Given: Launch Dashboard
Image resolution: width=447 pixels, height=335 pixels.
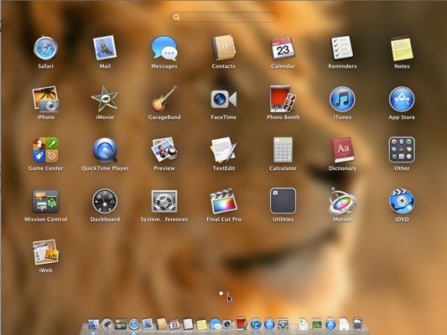Looking at the screenshot, I should [x=105, y=201].
